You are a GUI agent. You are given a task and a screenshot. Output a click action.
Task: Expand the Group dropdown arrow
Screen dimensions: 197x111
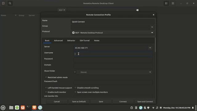(x=152, y=27)
